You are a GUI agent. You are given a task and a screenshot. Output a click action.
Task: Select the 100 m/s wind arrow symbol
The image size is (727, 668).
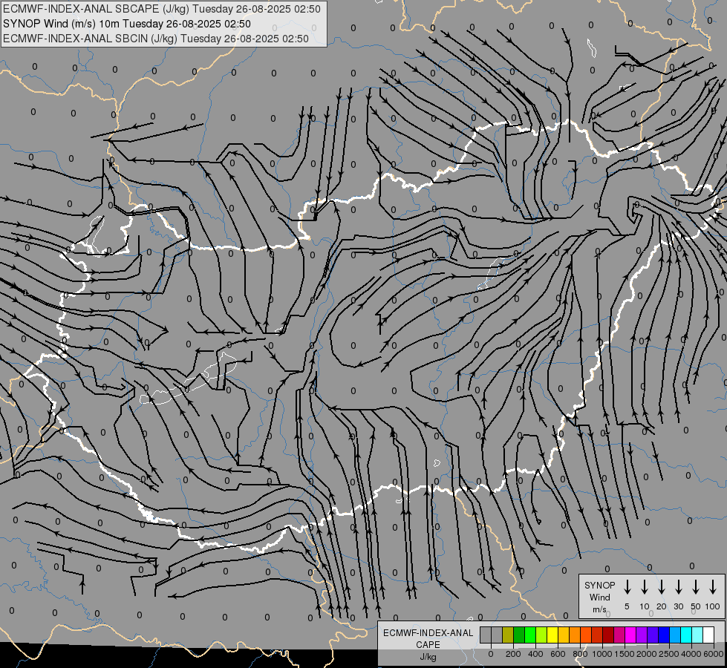pyautogui.click(x=713, y=587)
